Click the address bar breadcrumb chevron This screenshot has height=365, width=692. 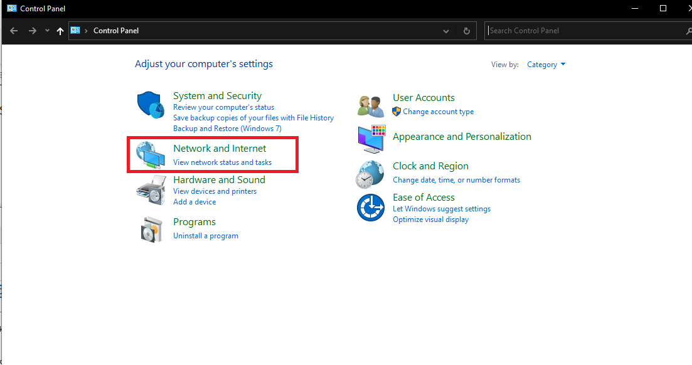click(86, 31)
